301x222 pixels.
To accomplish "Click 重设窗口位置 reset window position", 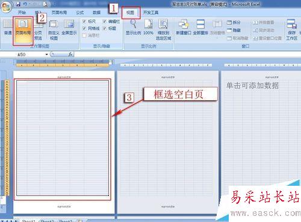I will coord(267,38).
